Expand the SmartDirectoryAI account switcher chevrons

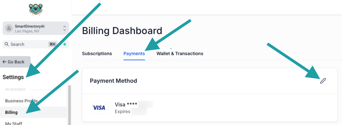(x=64, y=28)
